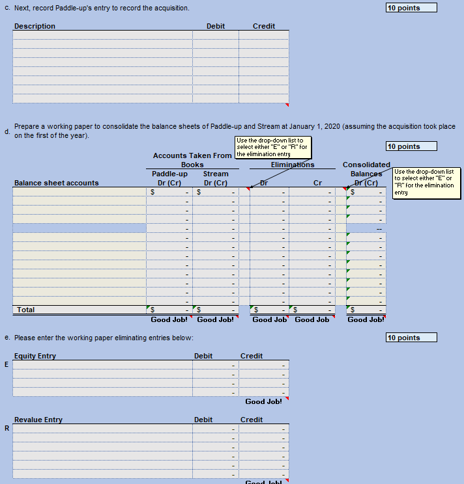Click the 'Credit' header above the Equity Entry
The width and height of the screenshot is (464, 484).
coord(252,356)
